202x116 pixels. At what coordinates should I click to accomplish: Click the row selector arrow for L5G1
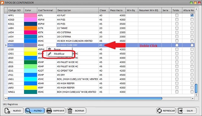(6, 45)
